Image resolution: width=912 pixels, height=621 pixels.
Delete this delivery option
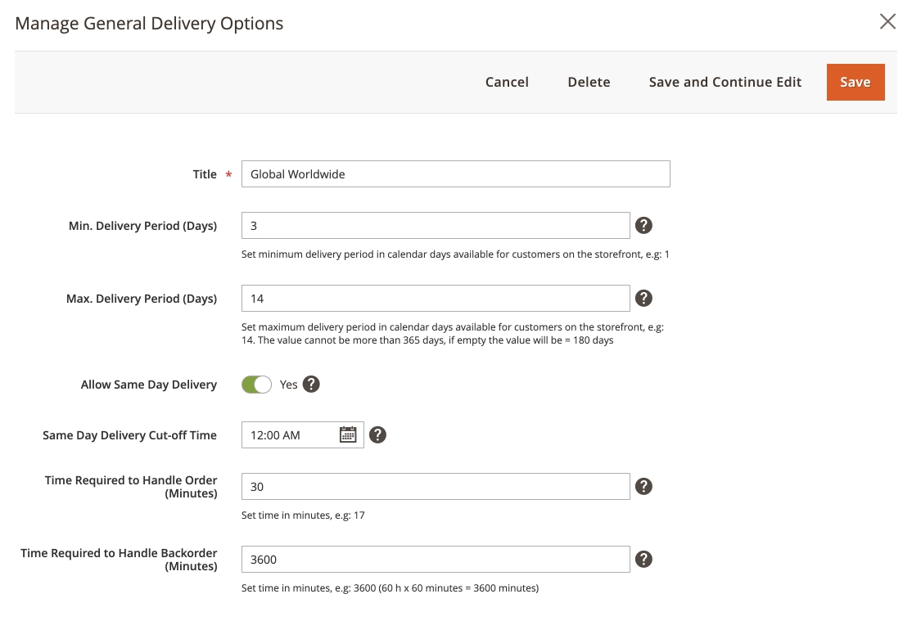point(589,82)
